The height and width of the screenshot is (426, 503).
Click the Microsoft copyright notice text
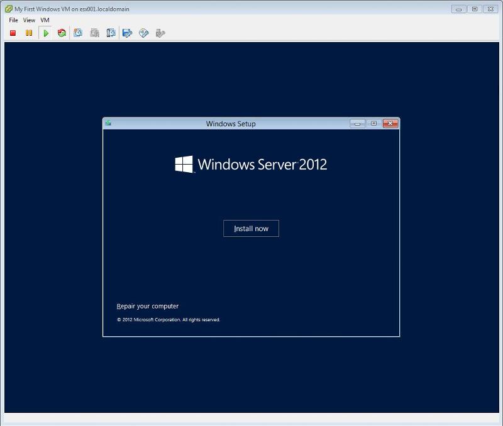(169, 320)
